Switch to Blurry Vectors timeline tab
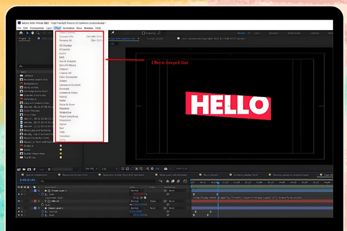347x231 pixels. (x=211, y=175)
